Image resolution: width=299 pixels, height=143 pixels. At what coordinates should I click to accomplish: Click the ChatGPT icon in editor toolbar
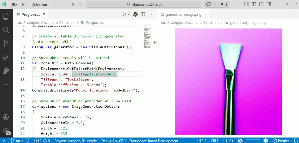pyautogui.click(x=135, y=14)
